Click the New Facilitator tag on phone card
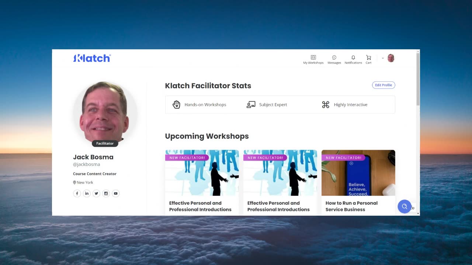 (x=343, y=158)
